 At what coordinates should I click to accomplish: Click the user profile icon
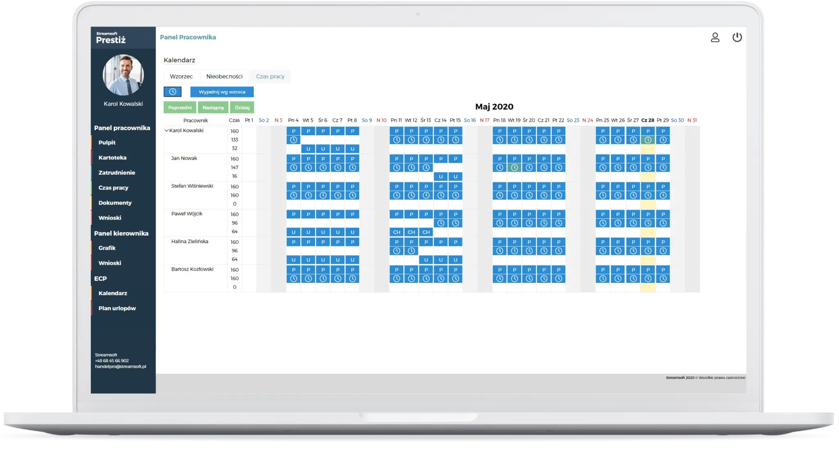click(715, 38)
